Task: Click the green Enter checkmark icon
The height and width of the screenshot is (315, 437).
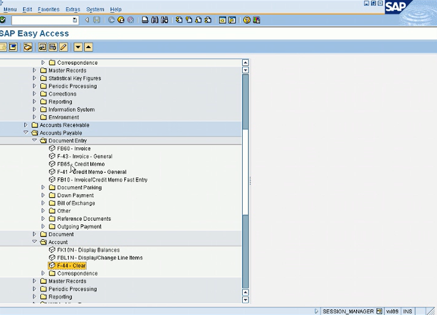Action: coord(3,20)
